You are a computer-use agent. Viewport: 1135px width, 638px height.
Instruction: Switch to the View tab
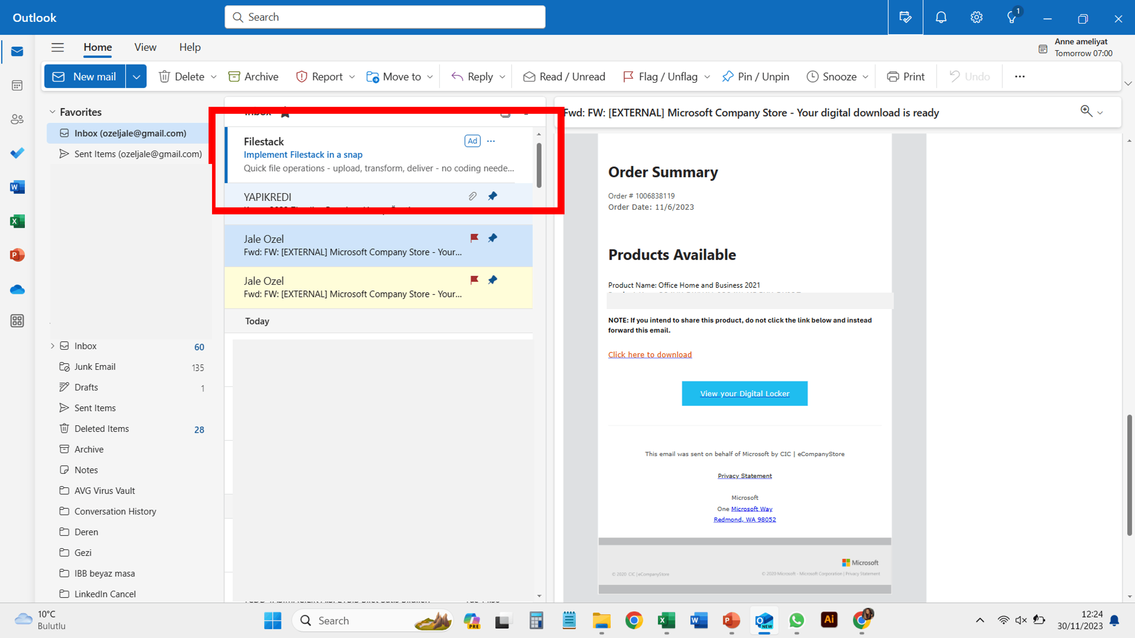click(x=145, y=47)
